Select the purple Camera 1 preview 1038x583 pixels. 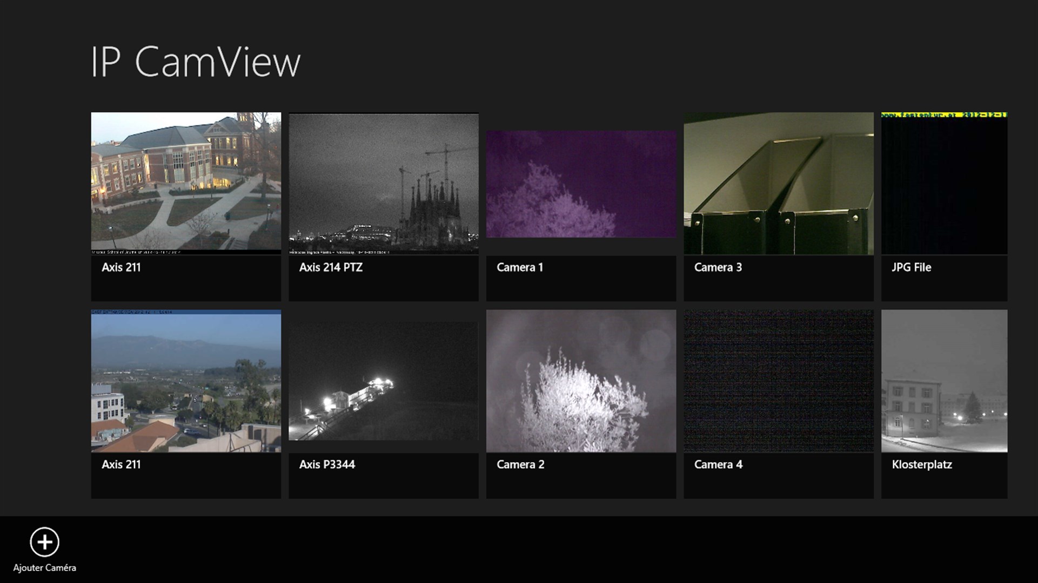(581, 184)
